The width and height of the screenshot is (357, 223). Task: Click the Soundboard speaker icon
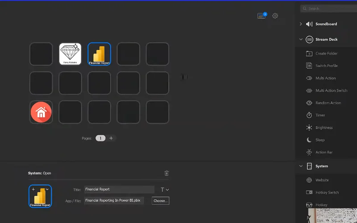(x=309, y=24)
